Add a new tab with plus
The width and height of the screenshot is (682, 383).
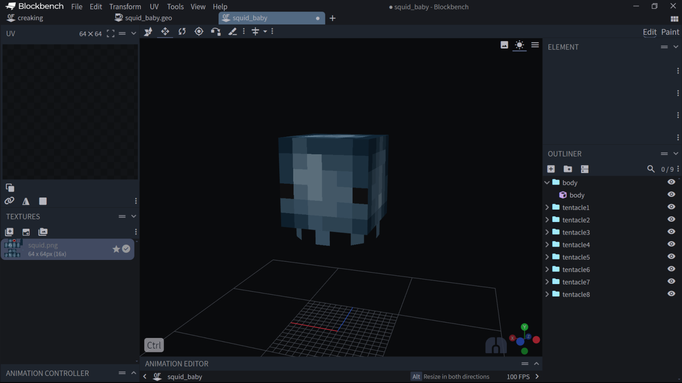point(333,18)
